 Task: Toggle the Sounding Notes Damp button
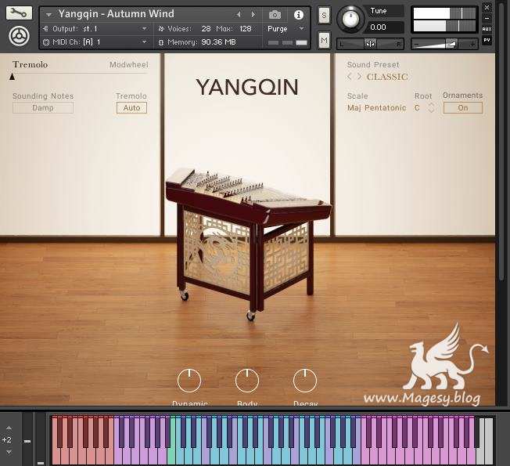[x=43, y=108]
